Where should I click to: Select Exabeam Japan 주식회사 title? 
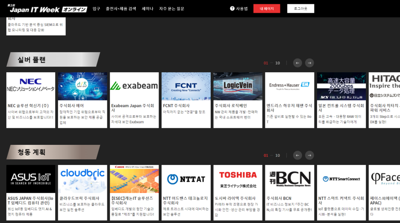point(132,108)
